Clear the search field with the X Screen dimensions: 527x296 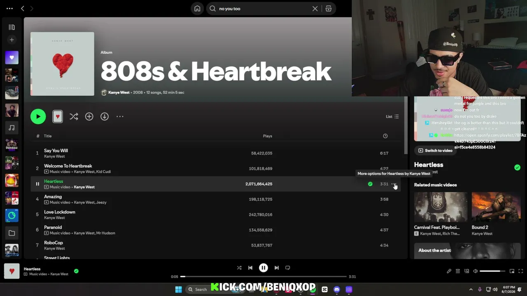pos(315,9)
